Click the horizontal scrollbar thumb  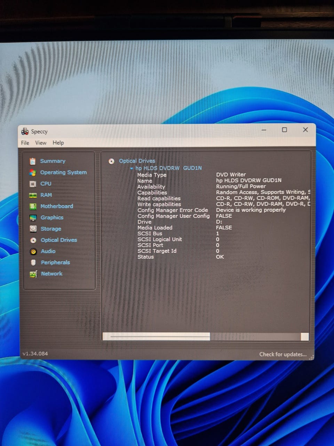pos(156,336)
